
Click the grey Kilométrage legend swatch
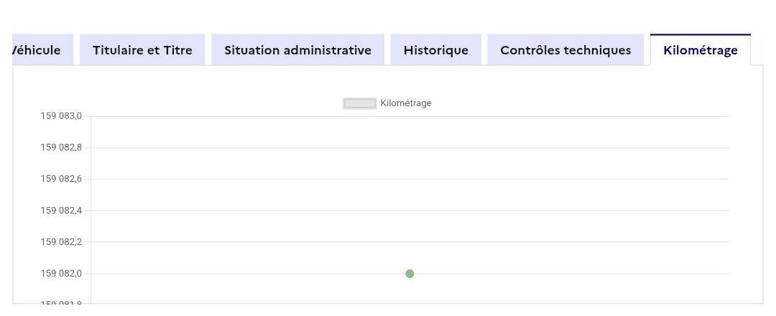click(359, 103)
